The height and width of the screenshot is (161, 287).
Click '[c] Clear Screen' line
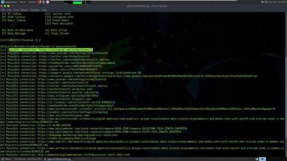point(57,34)
